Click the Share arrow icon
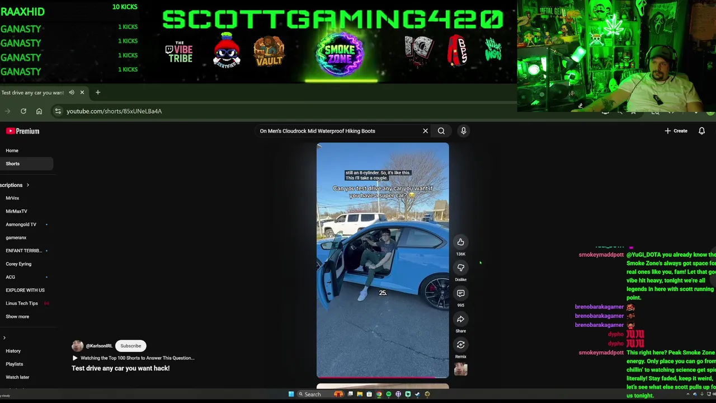 pos(460,319)
